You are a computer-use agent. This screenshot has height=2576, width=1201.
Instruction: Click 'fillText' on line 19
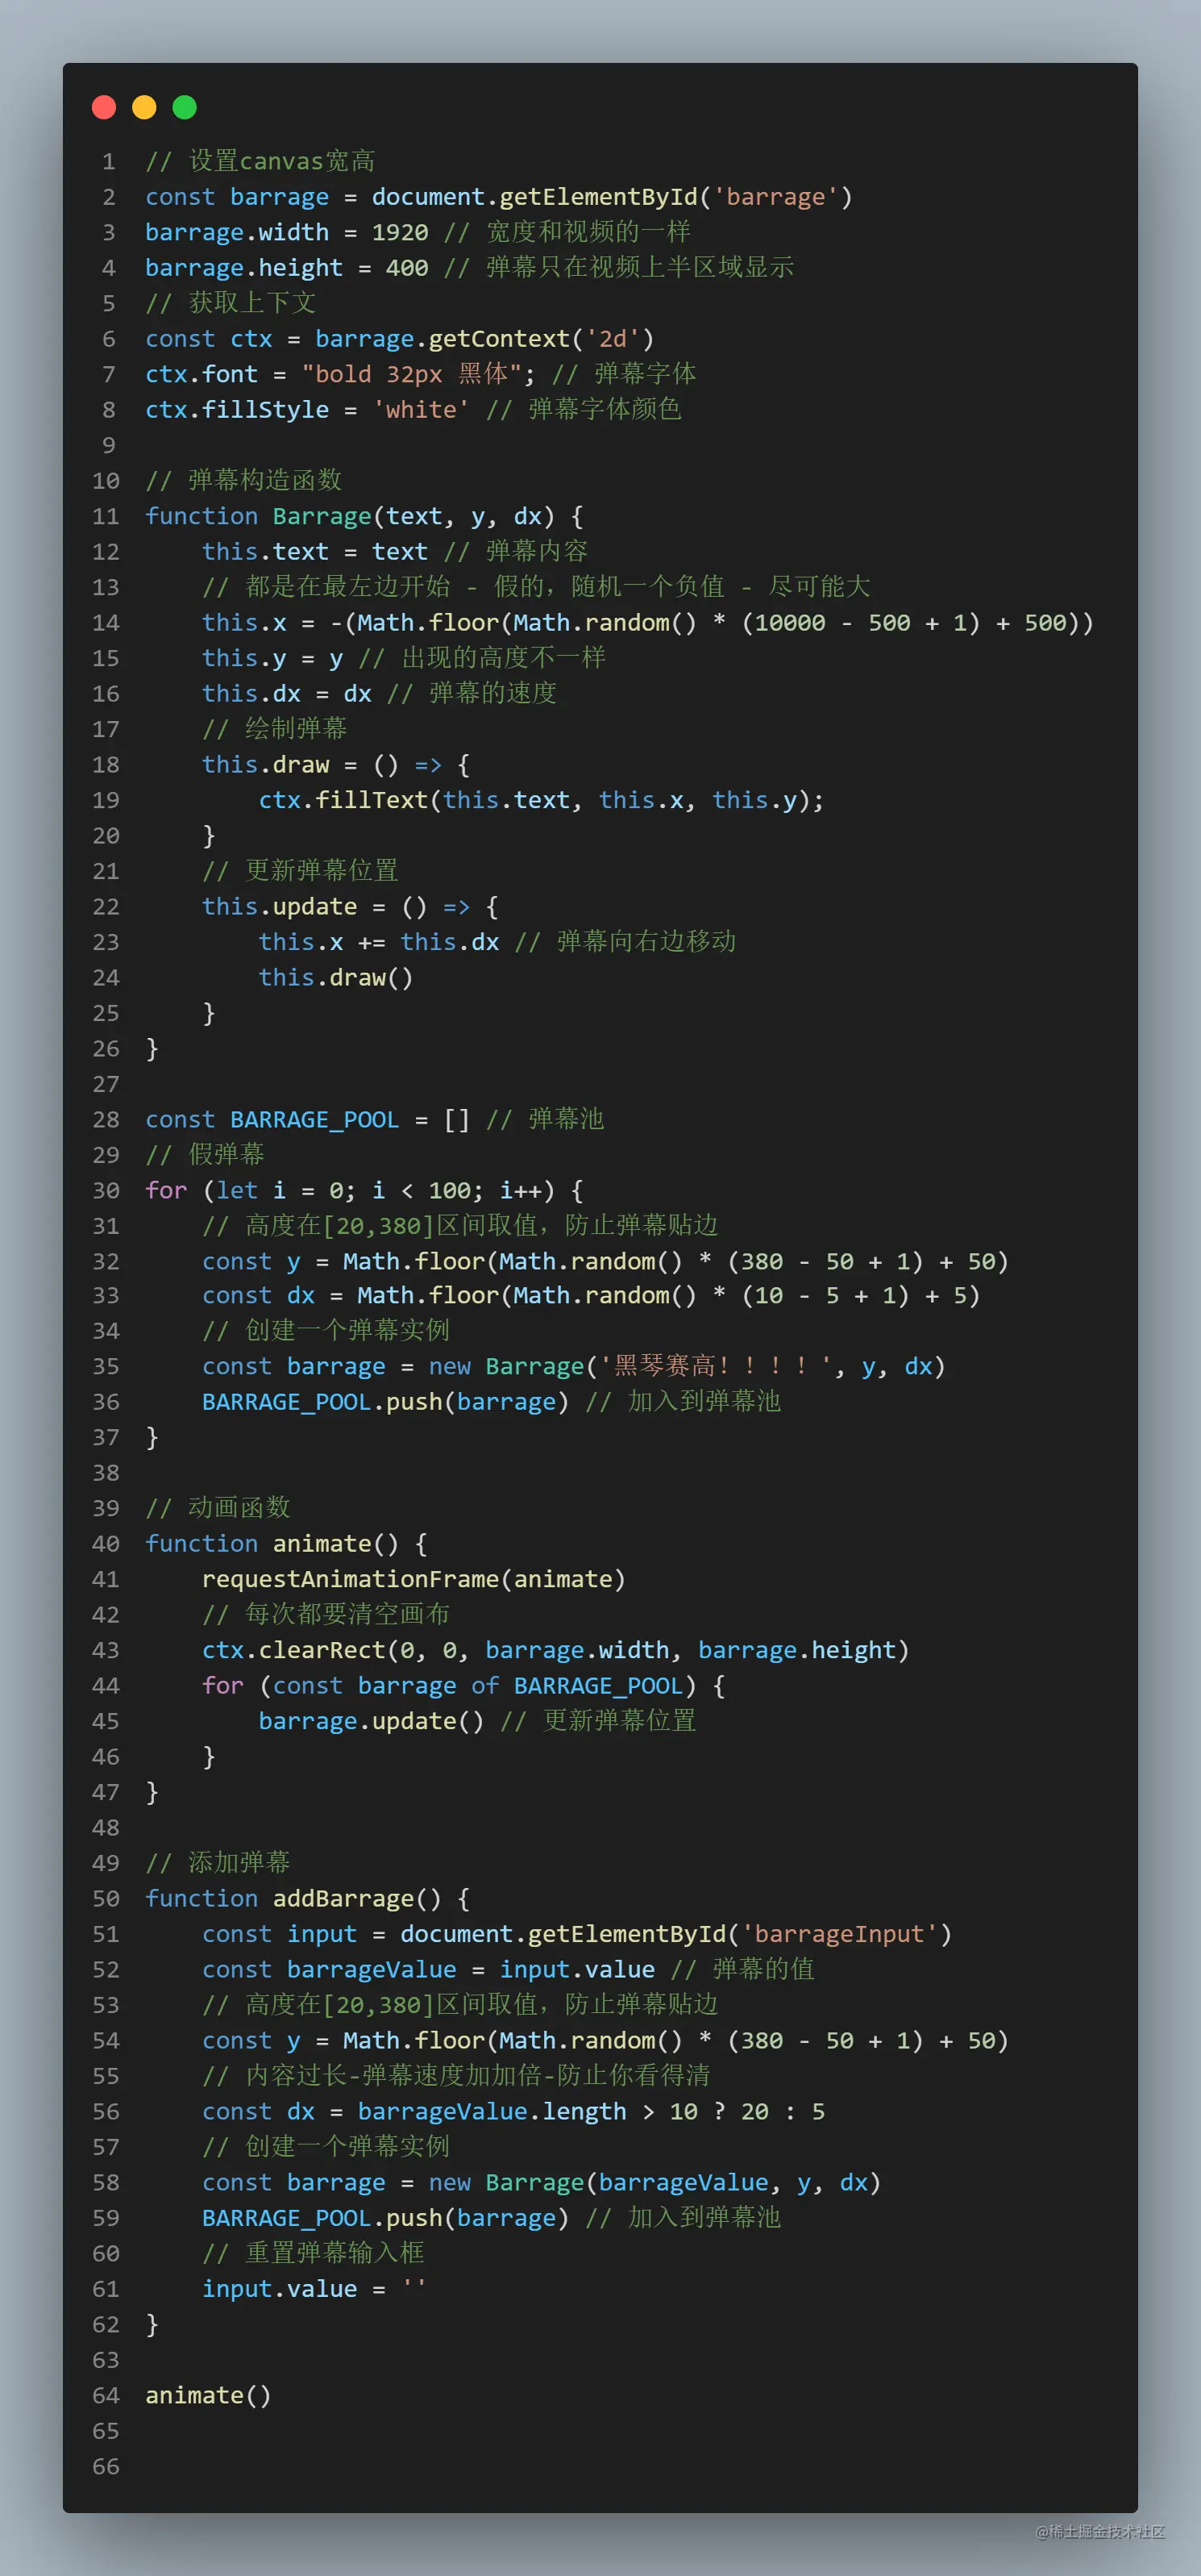[372, 800]
